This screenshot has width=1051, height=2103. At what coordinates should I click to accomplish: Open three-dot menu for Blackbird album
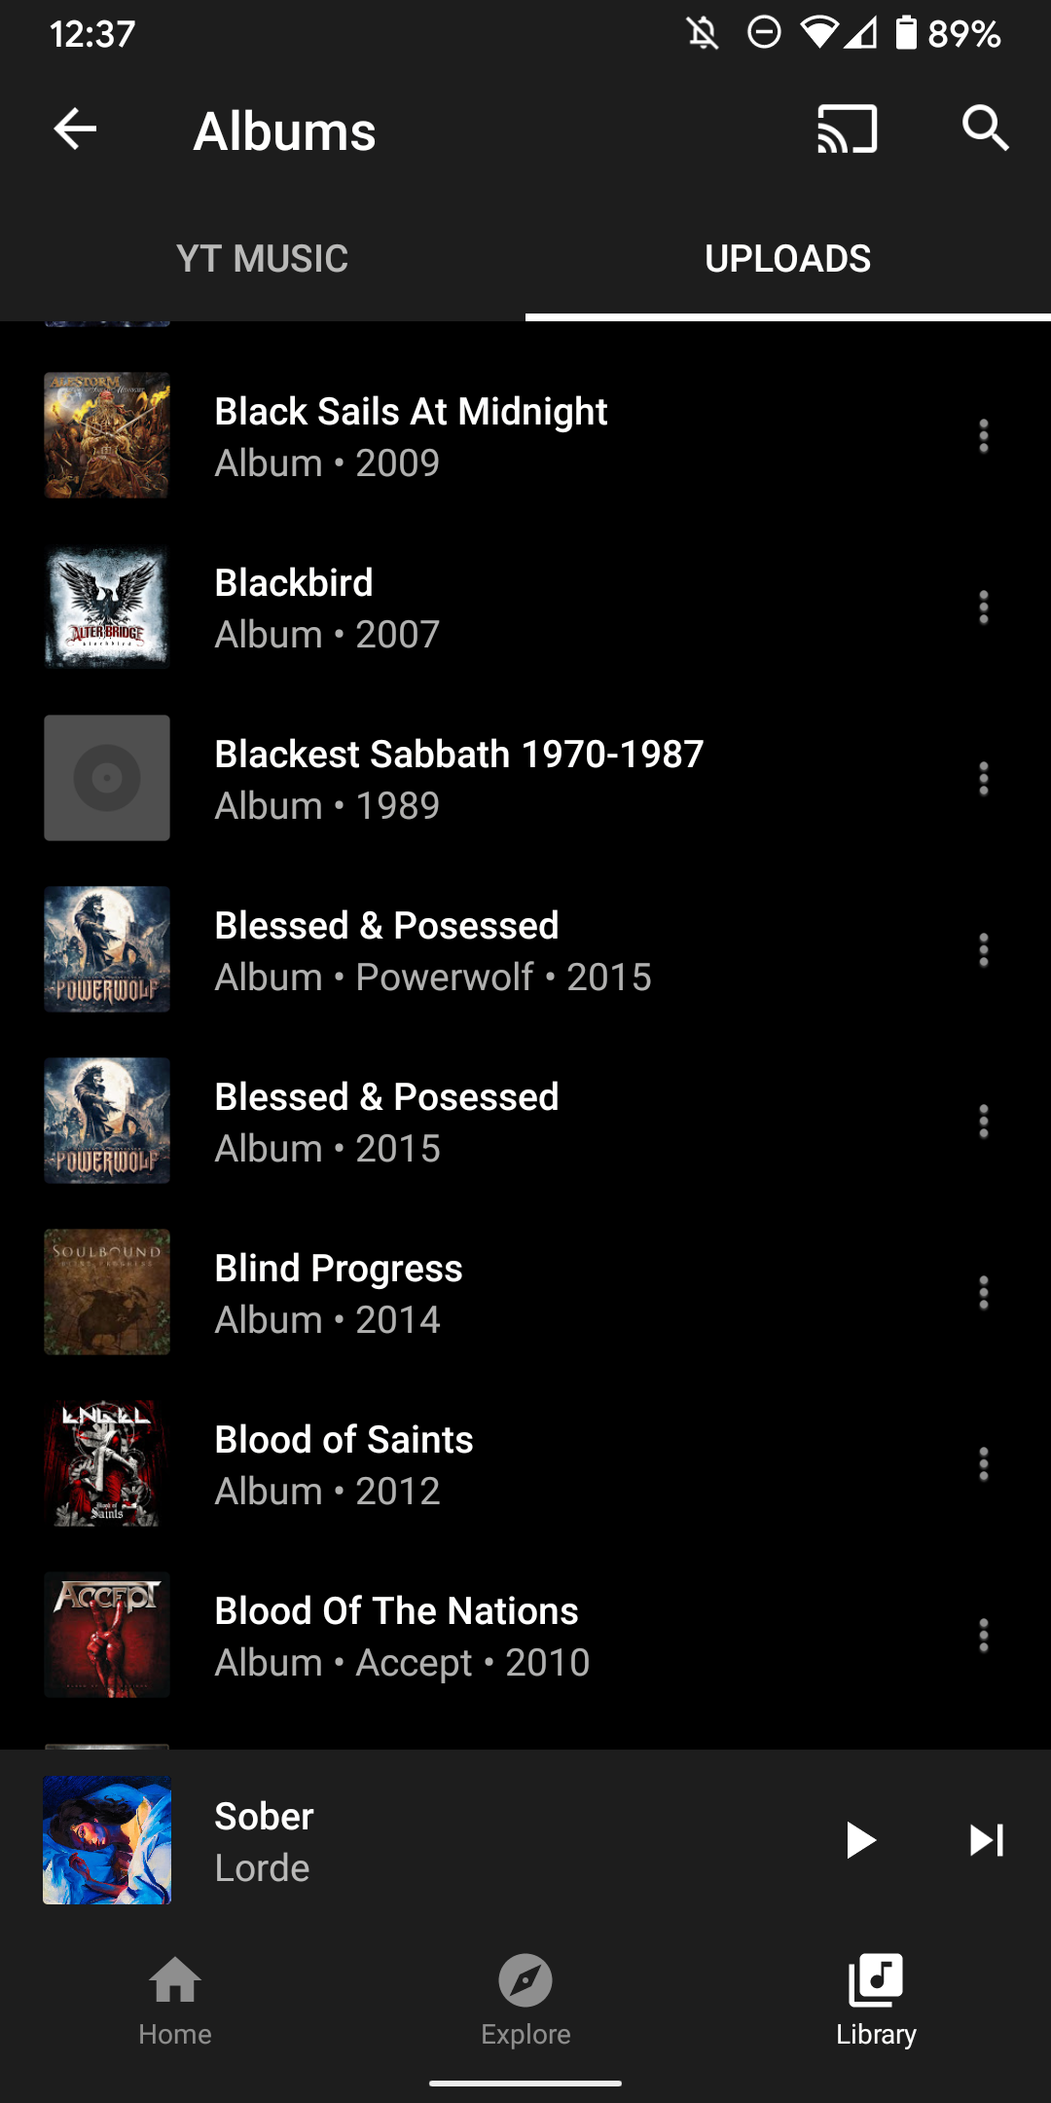tap(984, 608)
